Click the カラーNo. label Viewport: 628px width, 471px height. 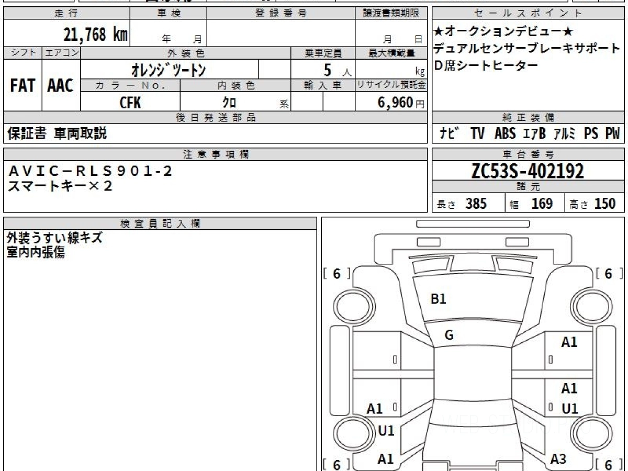coord(130,85)
